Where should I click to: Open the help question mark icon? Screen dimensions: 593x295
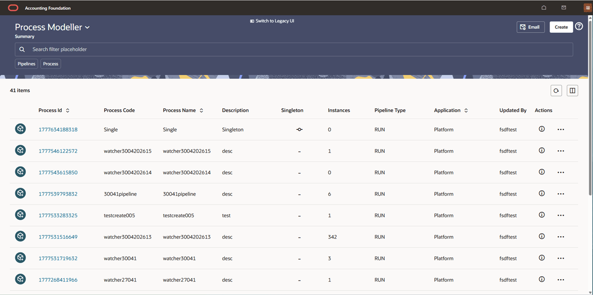pyautogui.click(x=579, y=27)
